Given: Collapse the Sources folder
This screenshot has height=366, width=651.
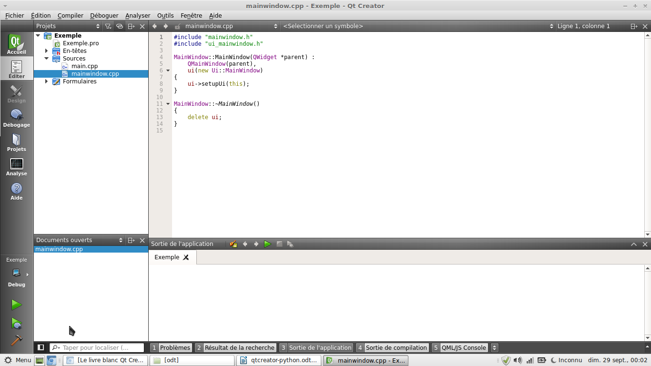Looking at the screenshot, I should click(x=47, y=59).
